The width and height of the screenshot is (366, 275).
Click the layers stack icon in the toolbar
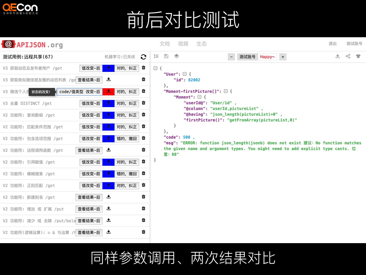176,57
